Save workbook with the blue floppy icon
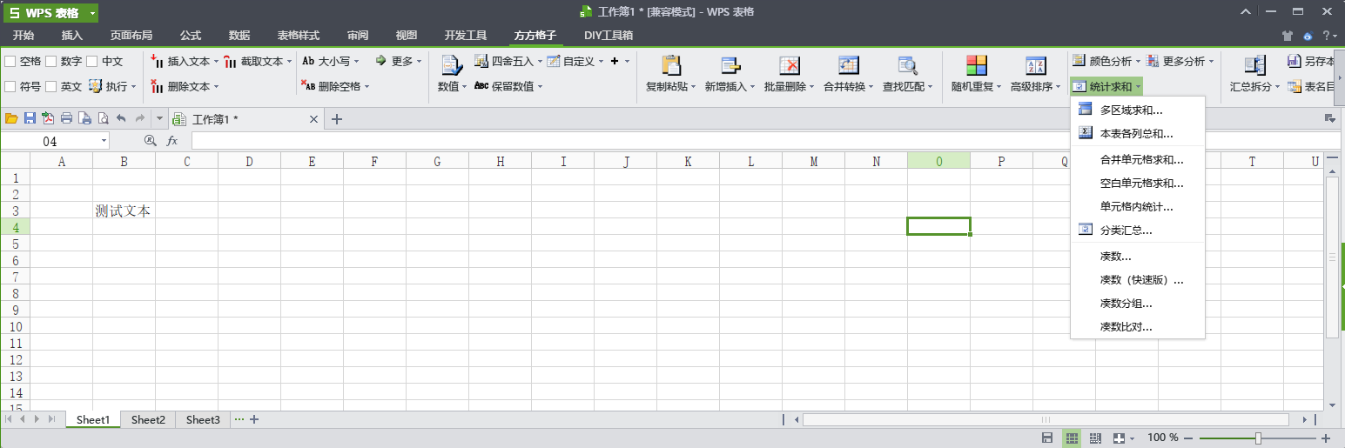 tap(30, 118)
